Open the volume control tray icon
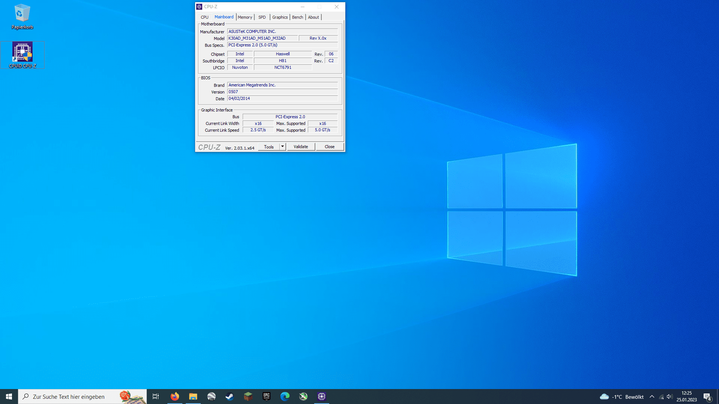This screenshot has width=719, height=404. 670,397
